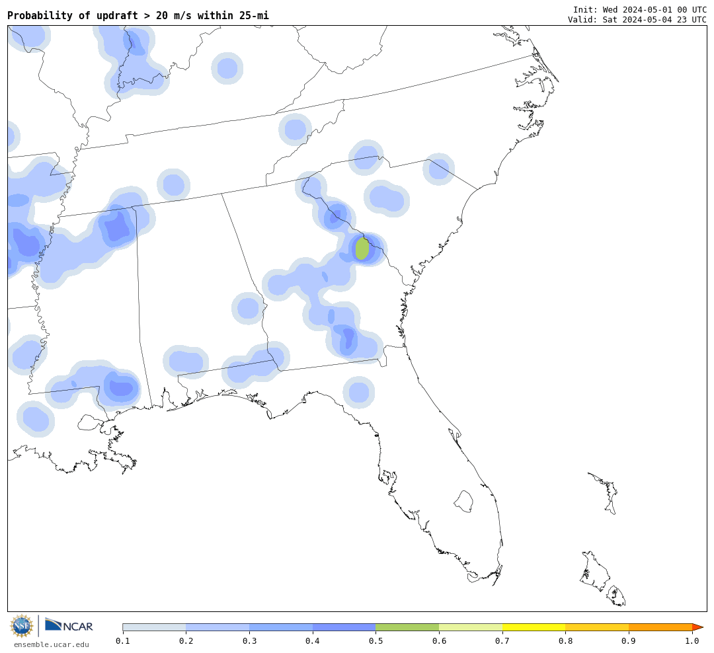Image resolution: width=714 pixels, height=653 pixels.
Task: Click the colorbar label 0.1
Action: [123, 640]
